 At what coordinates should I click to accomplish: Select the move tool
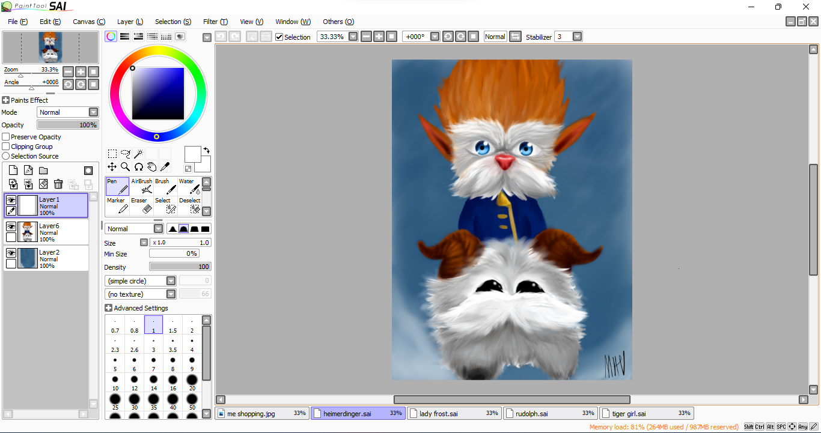click(x=112, y=167)
